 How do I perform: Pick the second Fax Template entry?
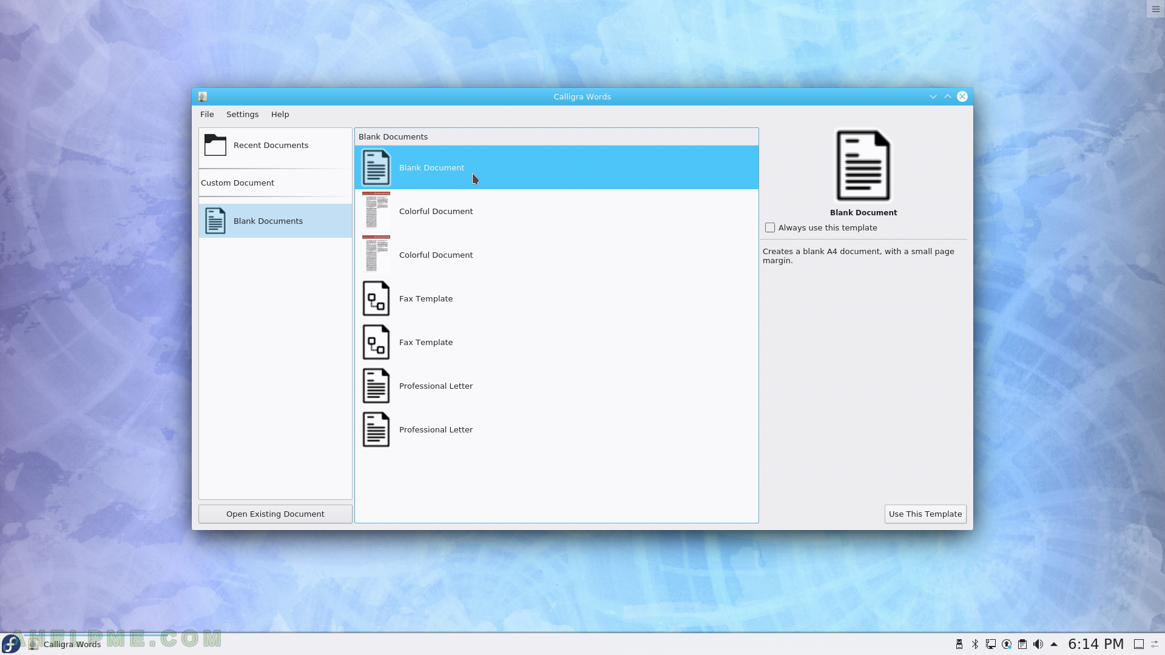556,342
